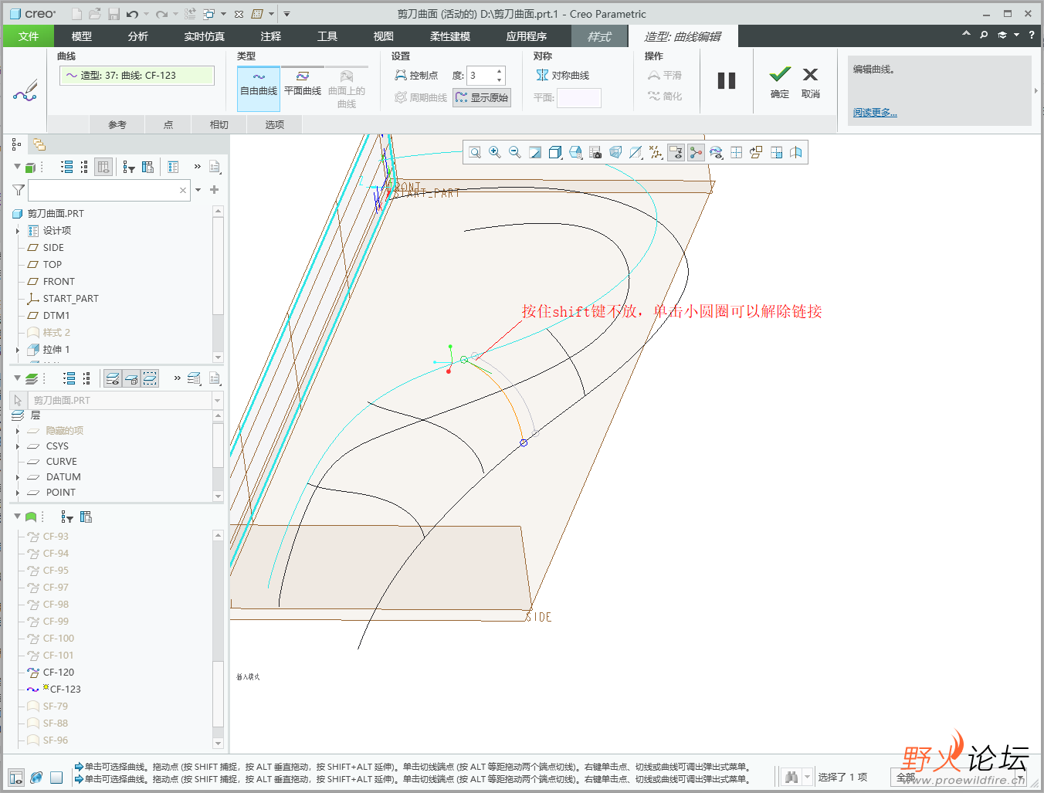
Task: Expand the 设计项 tree node
Action: click(18, 231)
